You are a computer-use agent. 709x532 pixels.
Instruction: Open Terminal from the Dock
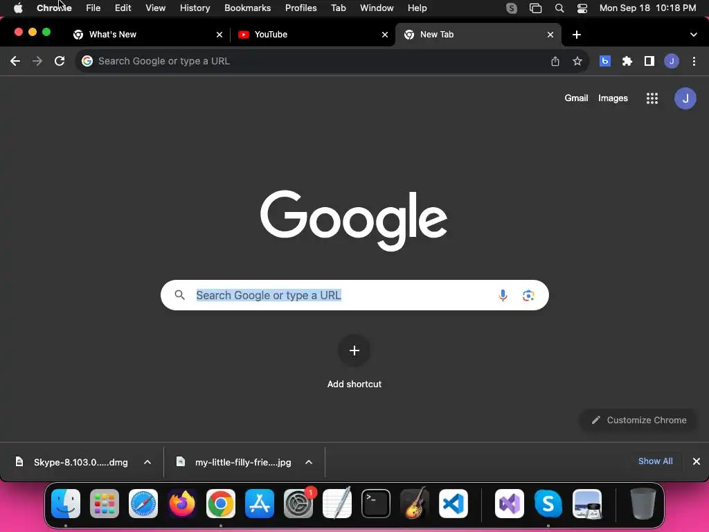pos(376,504)
